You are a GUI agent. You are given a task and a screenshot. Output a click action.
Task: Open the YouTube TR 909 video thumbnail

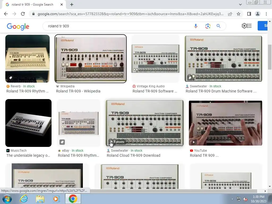tap(226, 123)
